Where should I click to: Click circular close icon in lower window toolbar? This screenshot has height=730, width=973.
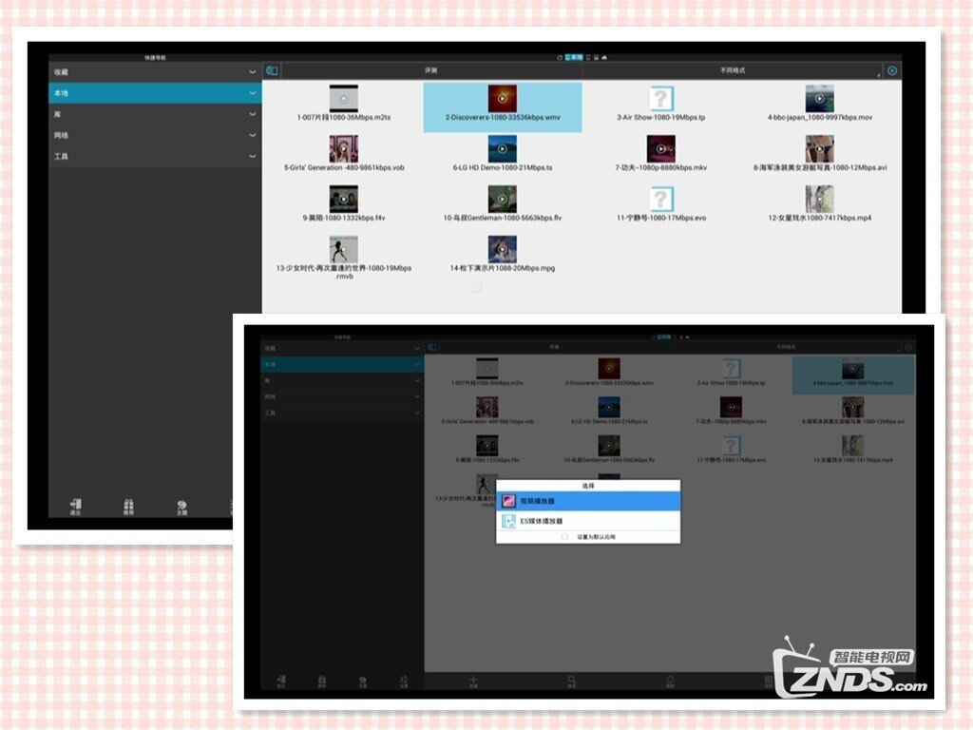click(908, 347)
